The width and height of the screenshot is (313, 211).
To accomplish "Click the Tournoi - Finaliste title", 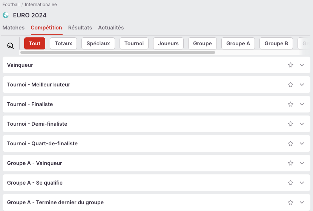I will coord(30,104).
